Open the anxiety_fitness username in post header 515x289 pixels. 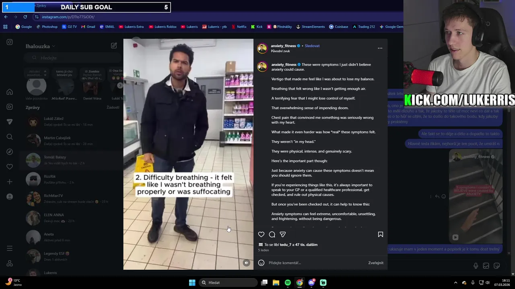pos(283,46)
